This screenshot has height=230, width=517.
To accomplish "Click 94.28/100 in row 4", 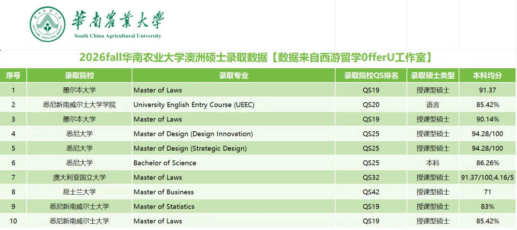I will pyautogui.click(x=488, y=134).
